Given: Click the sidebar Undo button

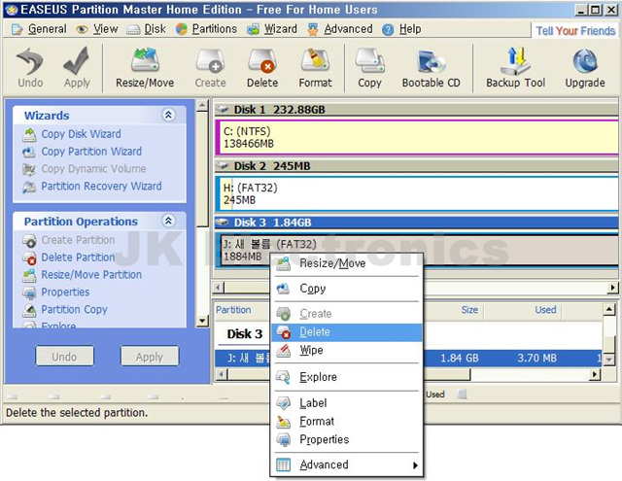Looking at the screenshot, I should 65,357.
